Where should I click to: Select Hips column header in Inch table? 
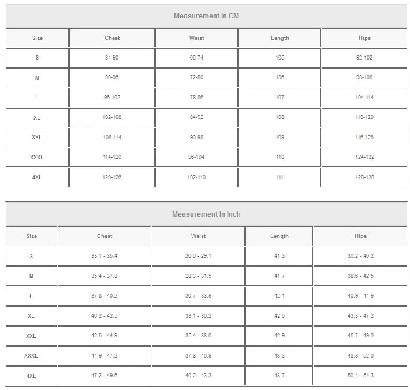[x=360, y=236]
